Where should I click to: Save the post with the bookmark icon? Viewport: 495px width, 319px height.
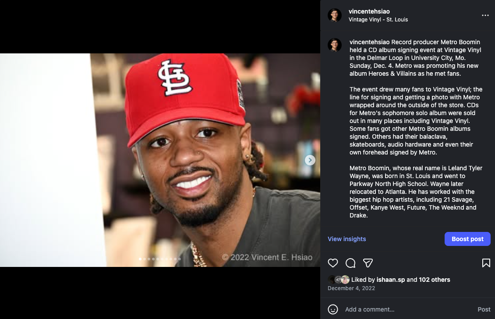pos(486,263)
